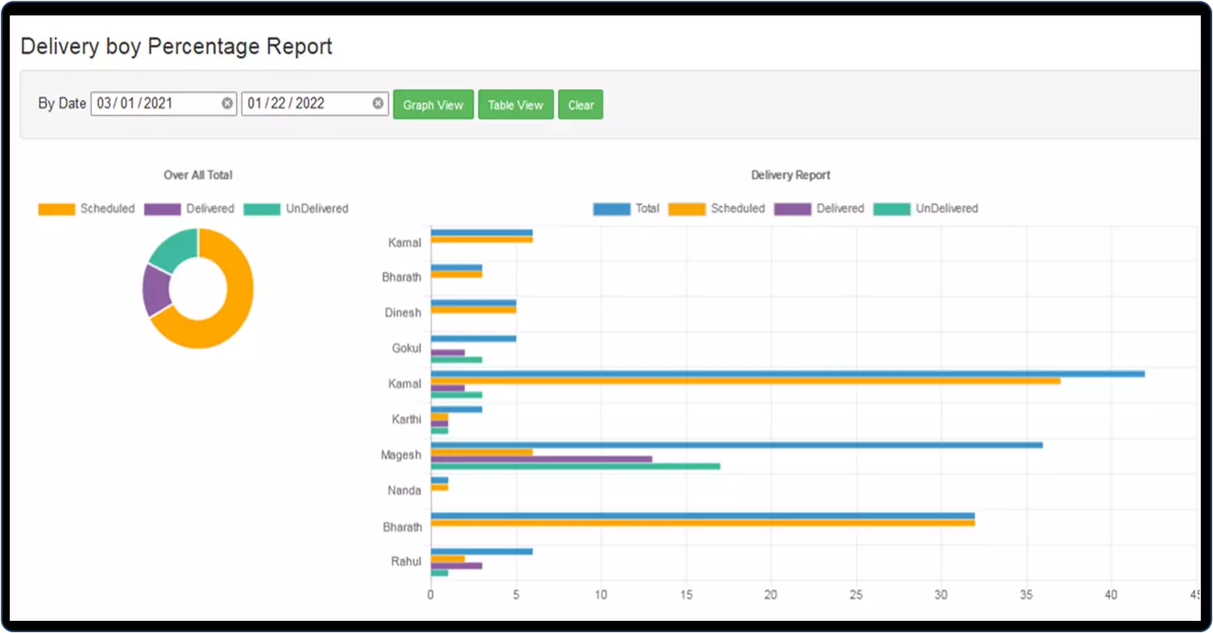This screenshot has height=633, width=1213.
Task: Hide Total series in Delivery Report legend
Action: (627, 209)
